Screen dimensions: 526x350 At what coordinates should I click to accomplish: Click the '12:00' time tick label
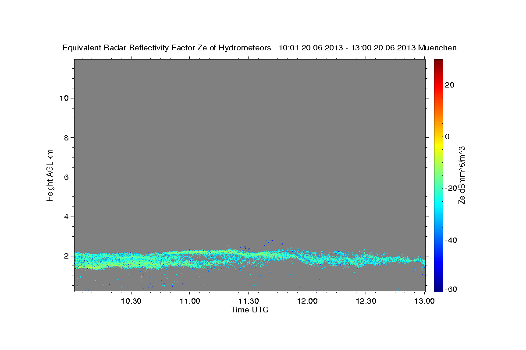(x=307, y=301)
